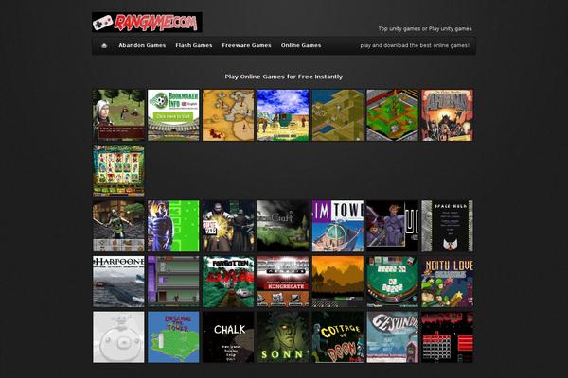568x378 pixels.
Task: Open the Noitu Love game thumbnail
Action: (447, 282)
